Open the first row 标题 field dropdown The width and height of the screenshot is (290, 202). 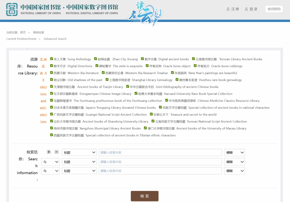pos(79,152)
